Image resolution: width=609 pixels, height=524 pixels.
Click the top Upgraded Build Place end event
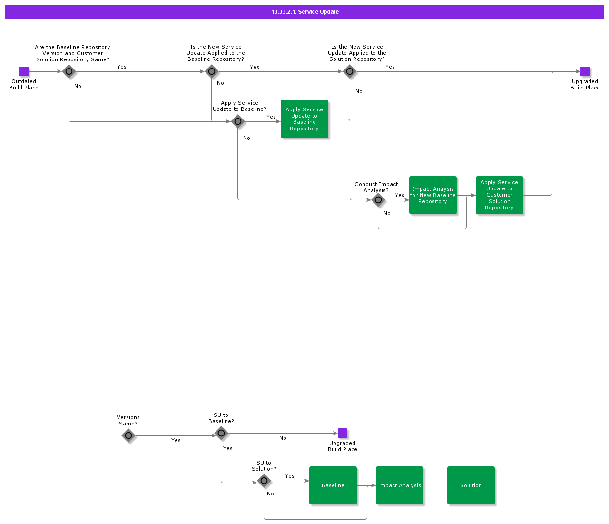click(585, 71)
